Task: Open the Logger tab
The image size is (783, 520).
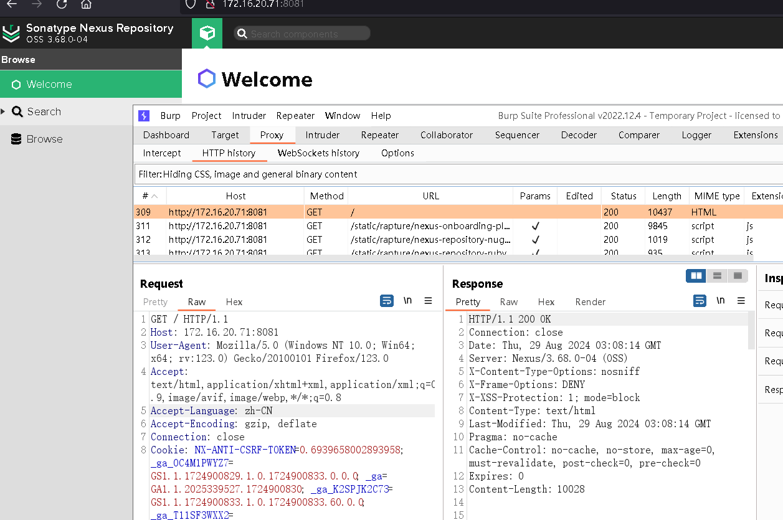Action: 696,135
